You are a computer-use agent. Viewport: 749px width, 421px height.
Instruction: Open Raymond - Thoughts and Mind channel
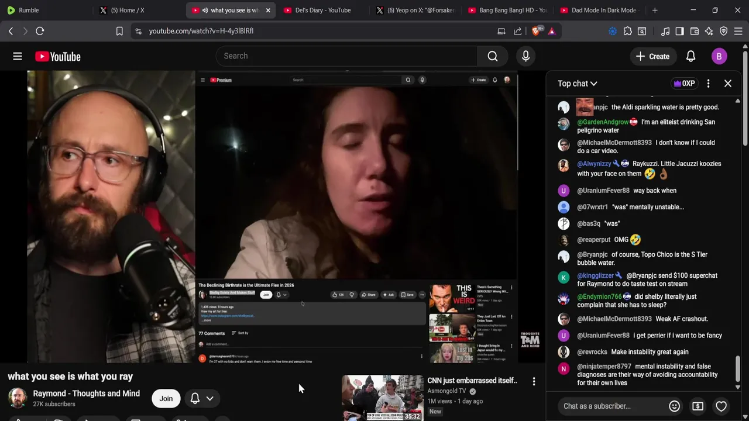87,394
